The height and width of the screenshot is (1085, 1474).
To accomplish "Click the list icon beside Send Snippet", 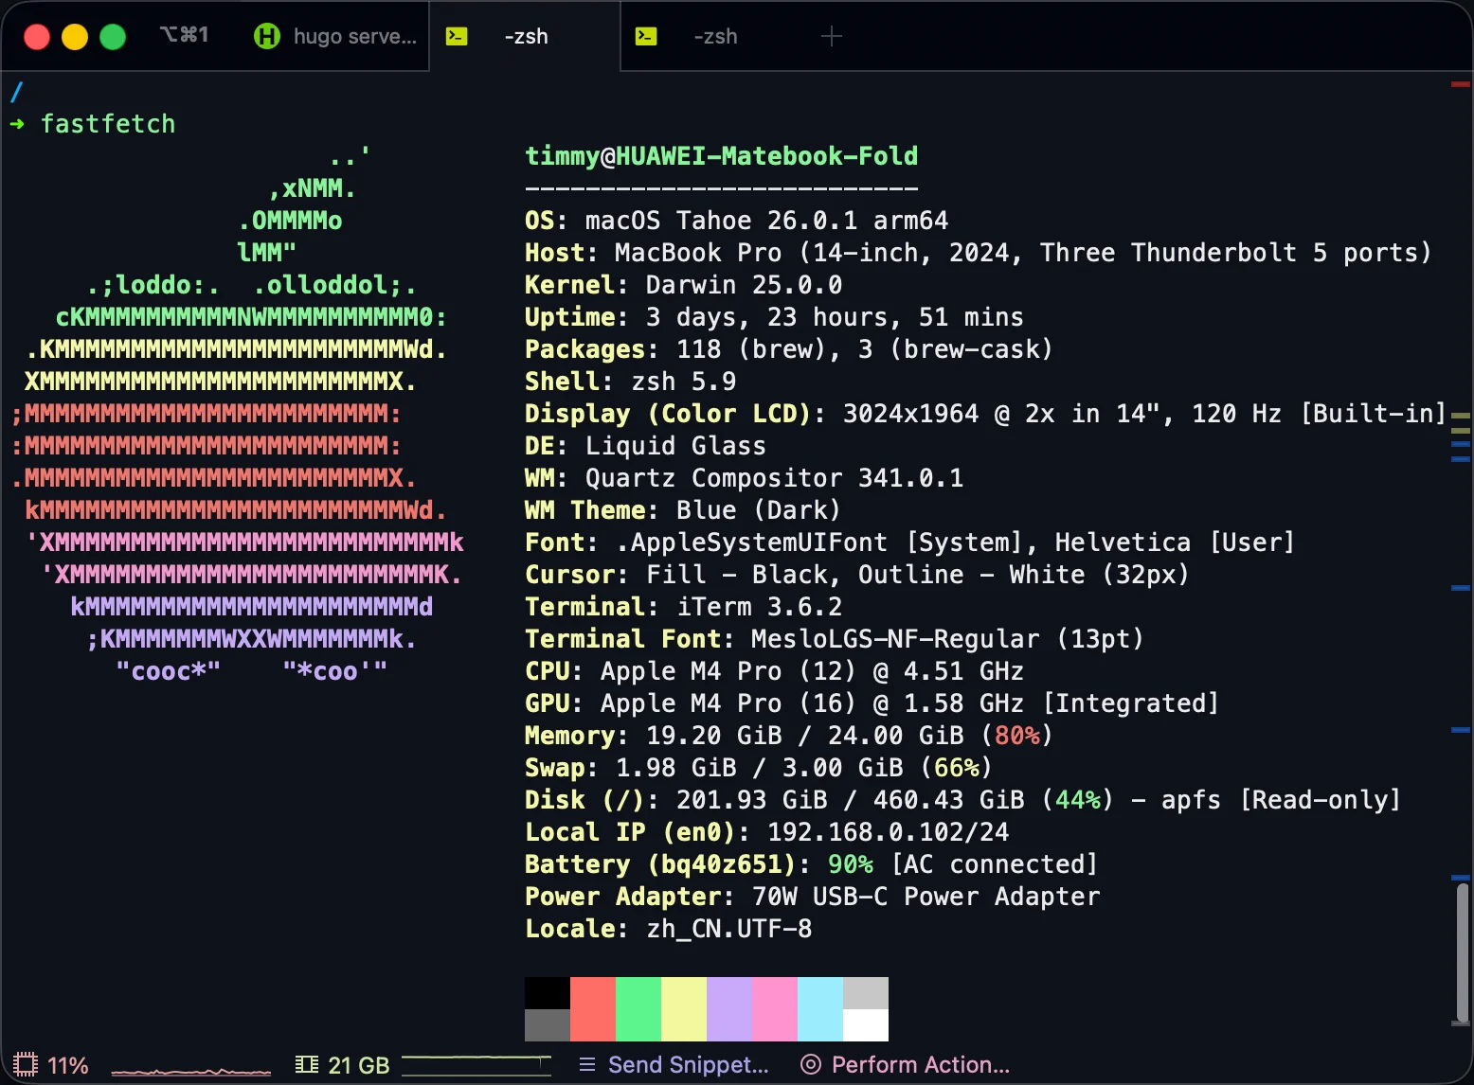I will point(587,1065).
